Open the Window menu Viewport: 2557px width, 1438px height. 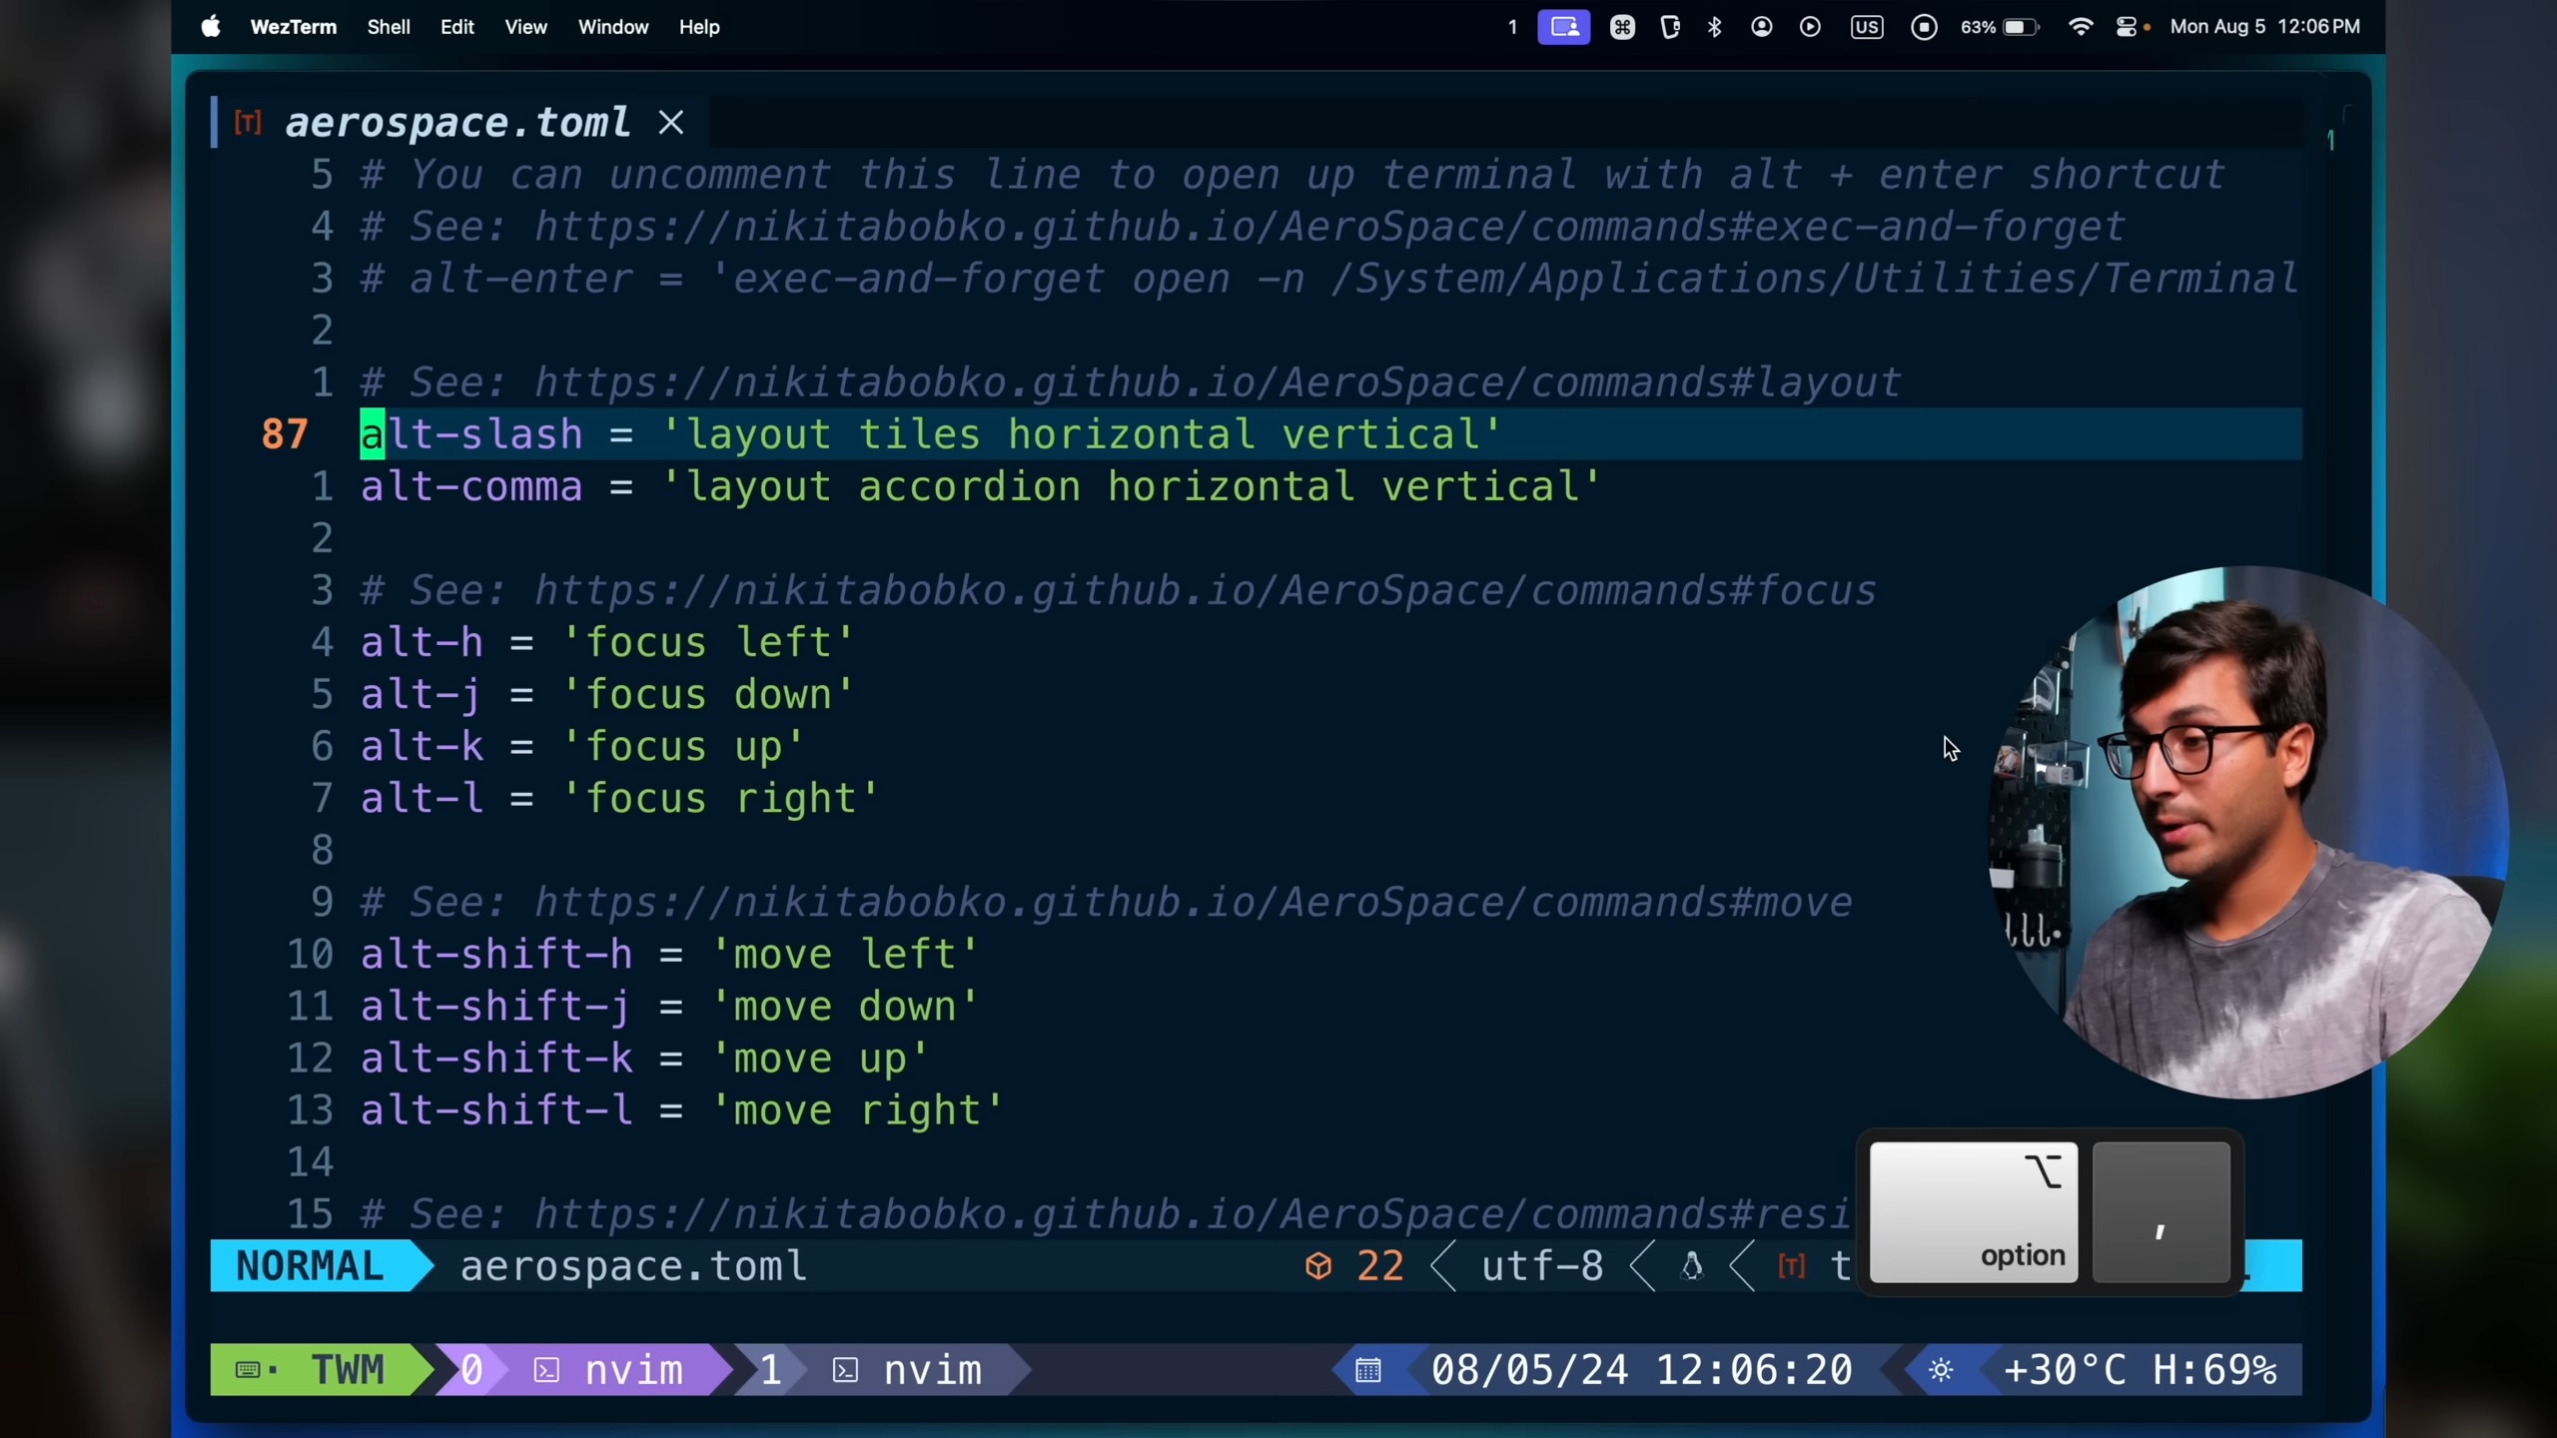(x=613, y=27)
